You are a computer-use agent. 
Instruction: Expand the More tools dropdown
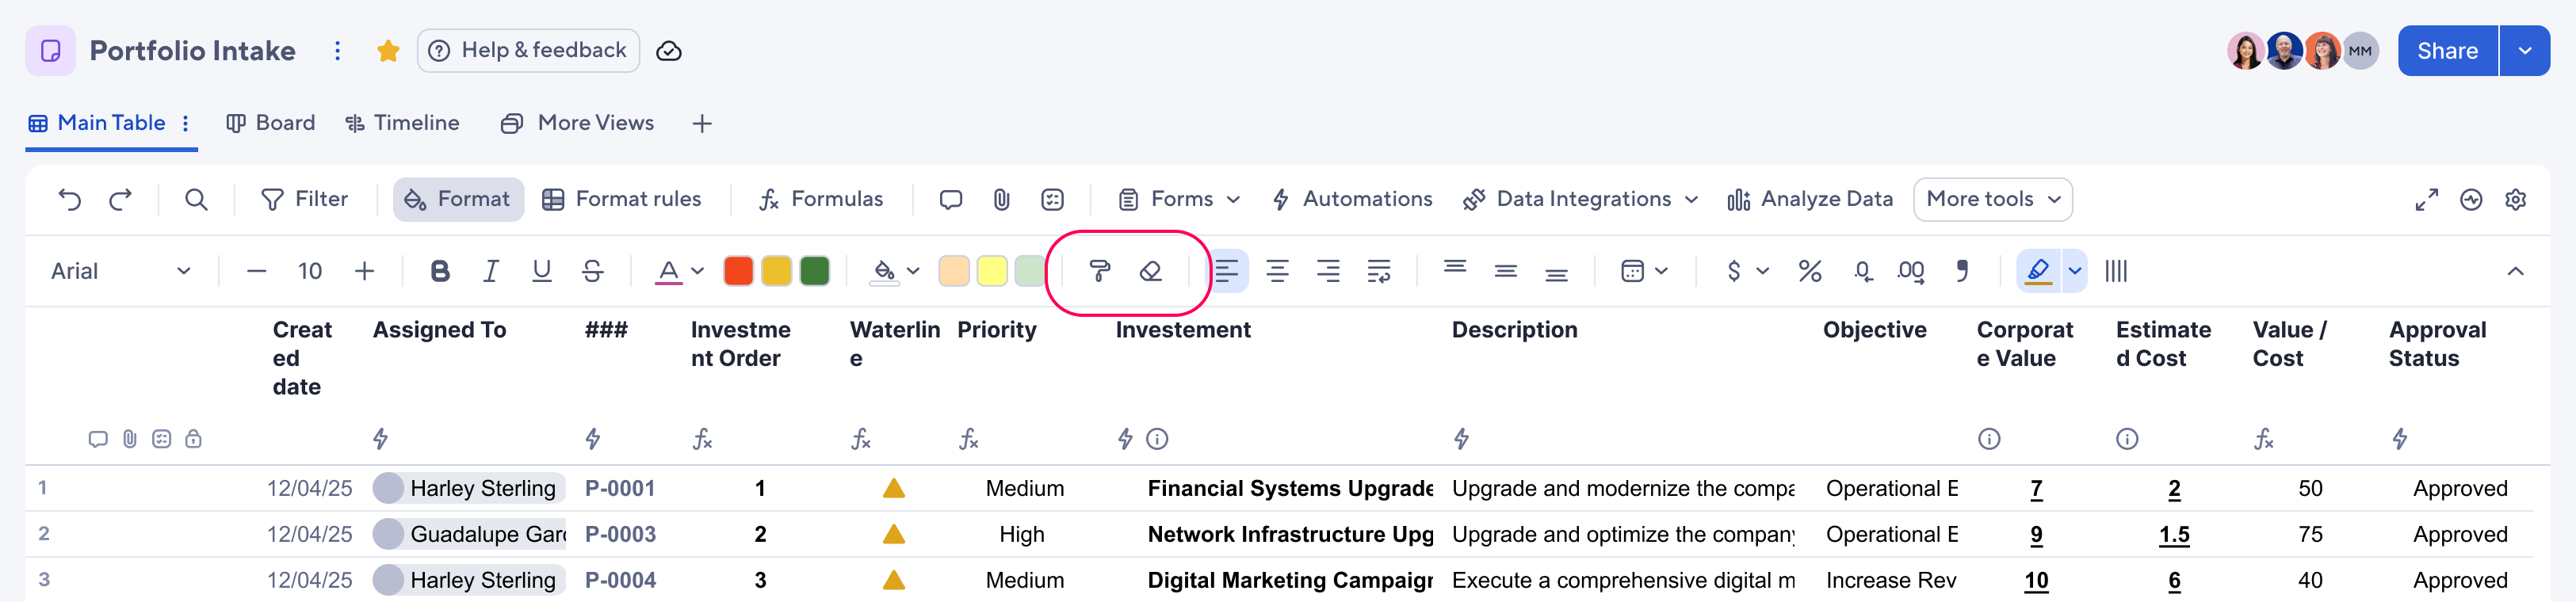pyautogui.click(x=1992, y=199)
